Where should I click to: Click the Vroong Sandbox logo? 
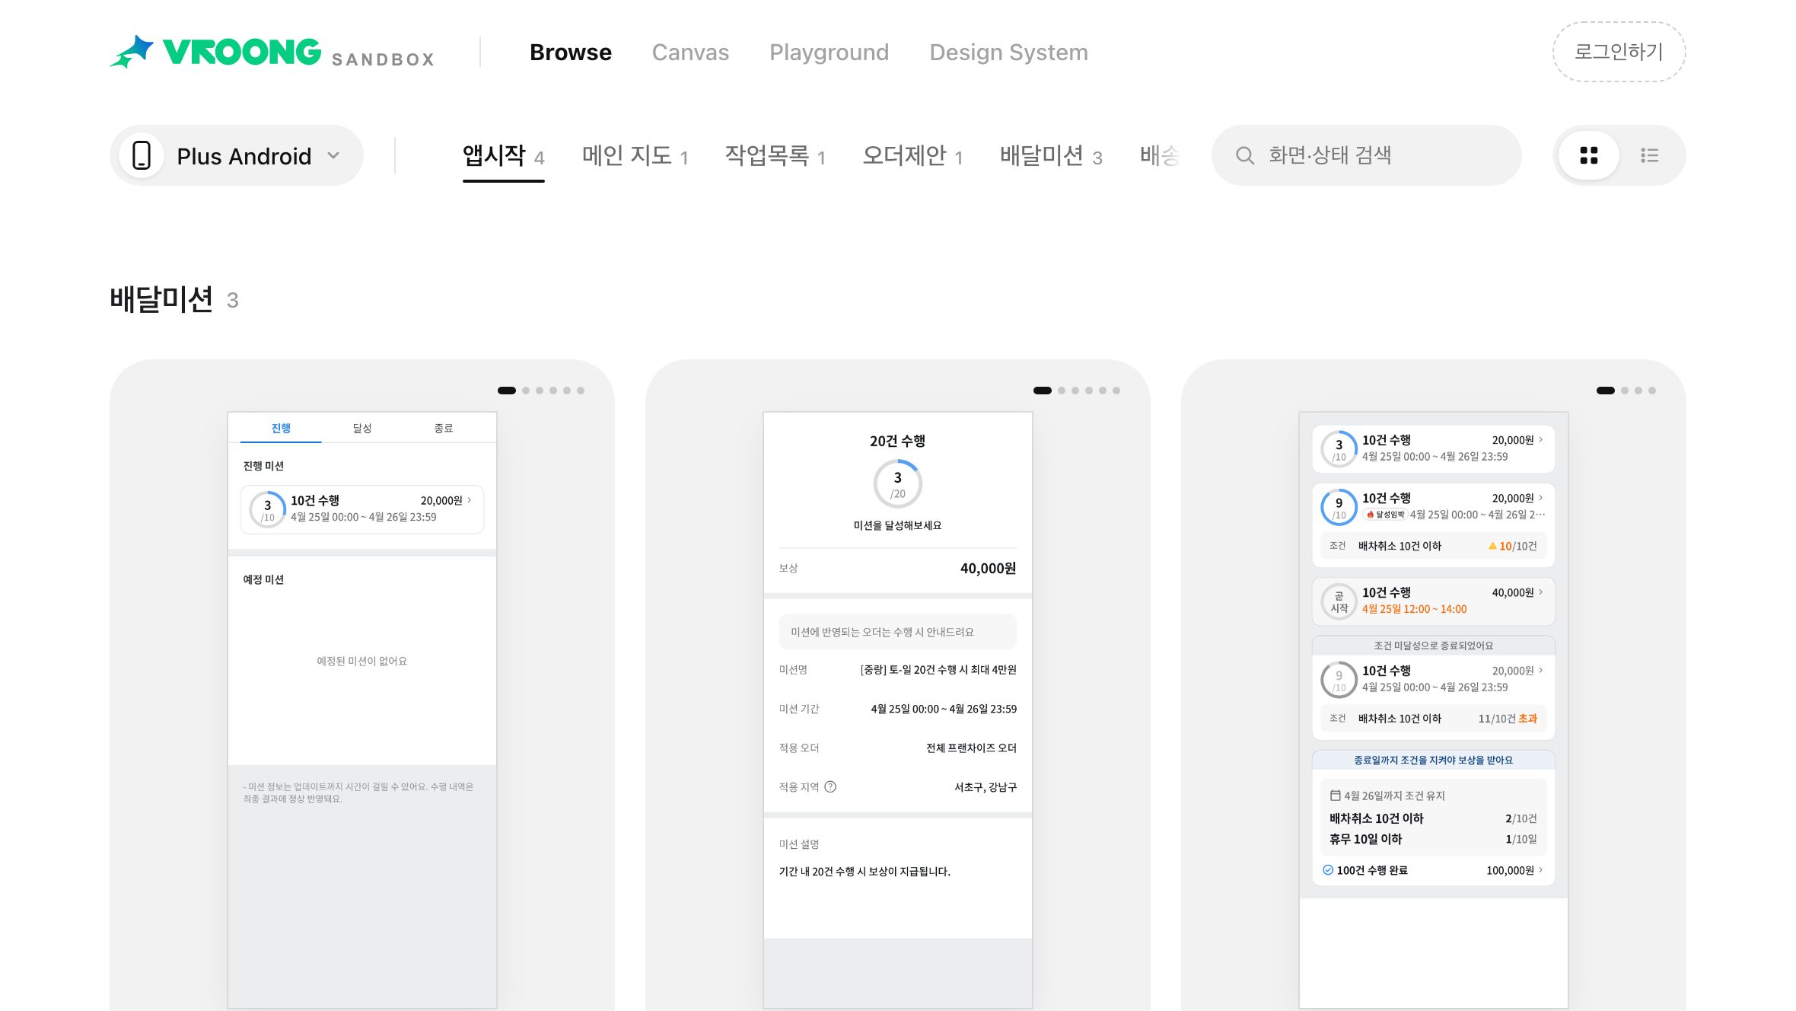[272, 52]
